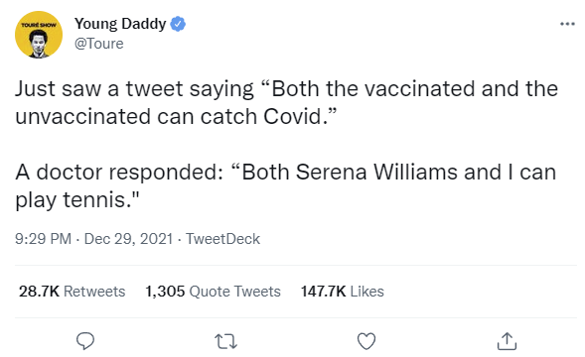The image size is (585, 357).
Task: Click the "Just saw a tweet" paragraph
Action: [286, 102]
